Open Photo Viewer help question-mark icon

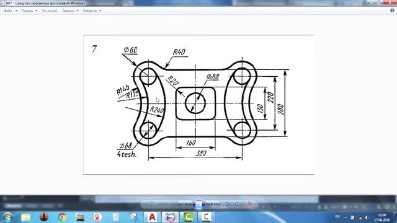tap(392, 11)
